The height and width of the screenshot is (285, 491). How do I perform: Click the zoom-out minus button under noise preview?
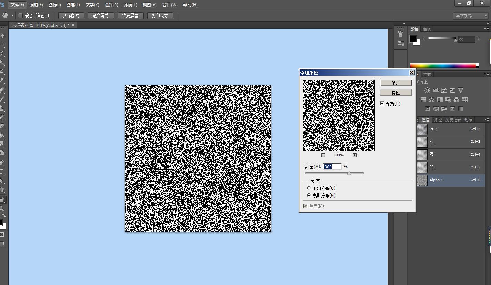point(323,155)
